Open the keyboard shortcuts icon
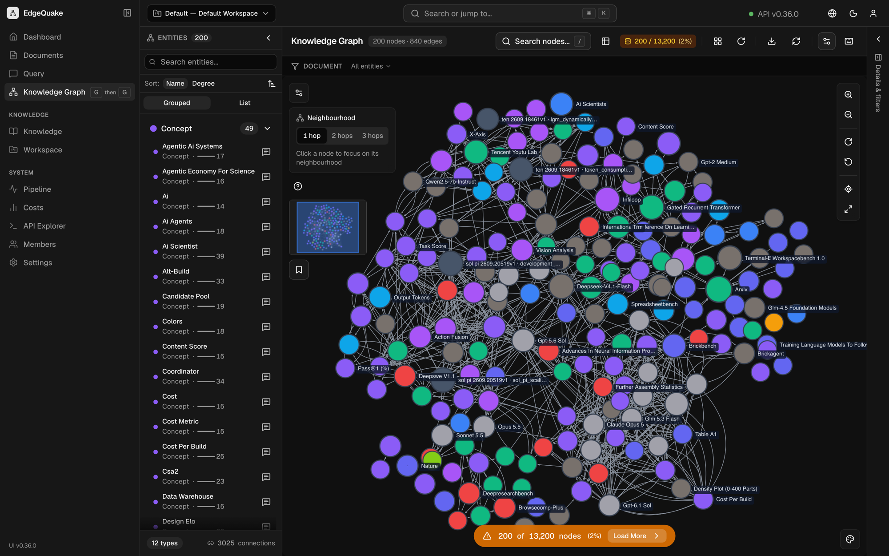The width and height of the screenshot is (889, 556). 849,41
